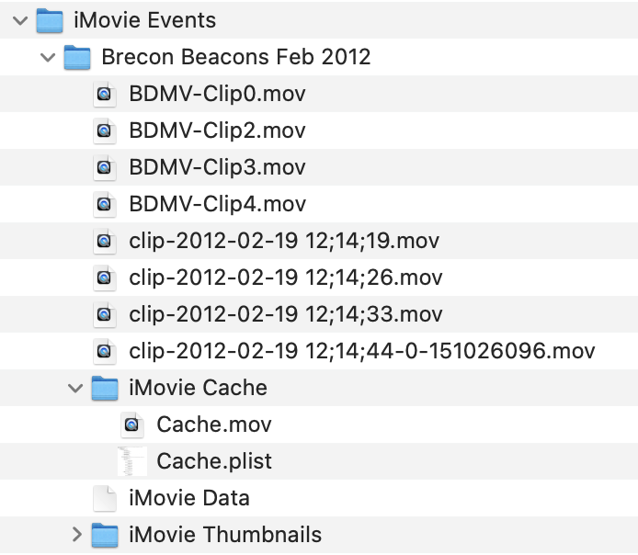
Task: Collapse the iMovie Cache folder
Action: [75, 388]
